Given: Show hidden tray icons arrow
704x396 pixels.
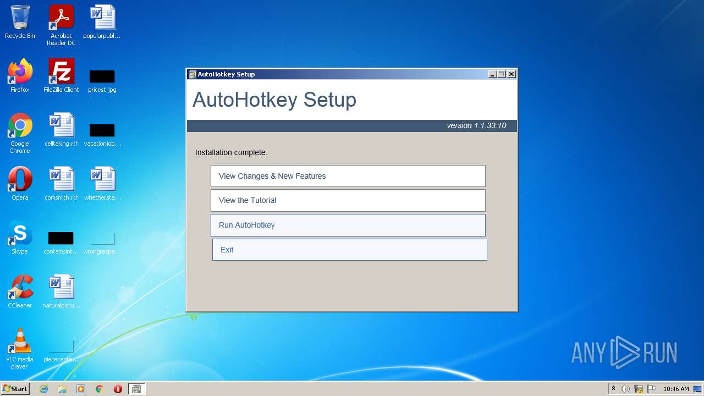Looking at the screenshot, I should pyautogui.click(x=613, y=389).
